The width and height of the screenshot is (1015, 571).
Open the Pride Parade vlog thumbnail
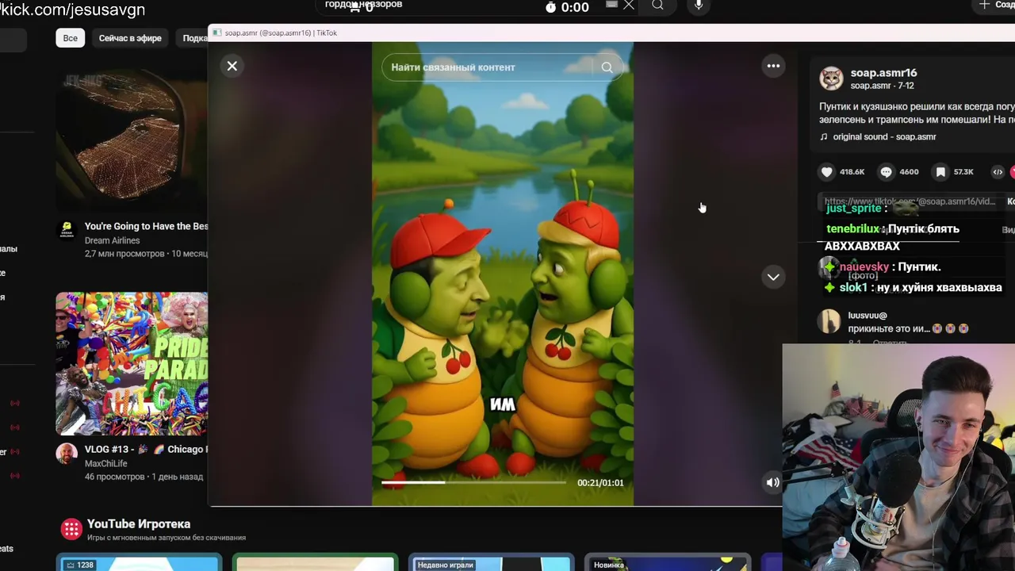point(132,363)
